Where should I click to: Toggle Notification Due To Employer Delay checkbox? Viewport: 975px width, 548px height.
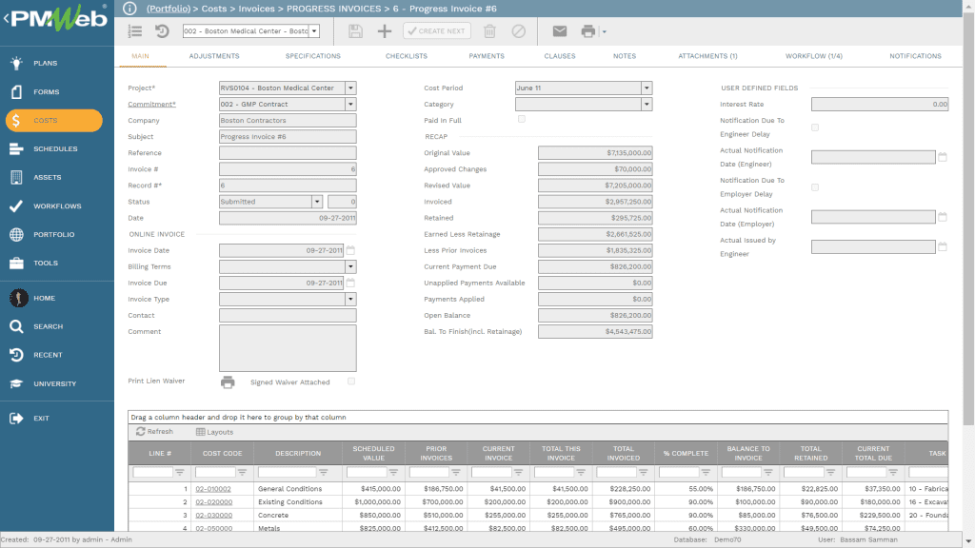click(x=815, y=187)
